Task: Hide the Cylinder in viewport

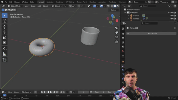Action: tap(172, 19)
